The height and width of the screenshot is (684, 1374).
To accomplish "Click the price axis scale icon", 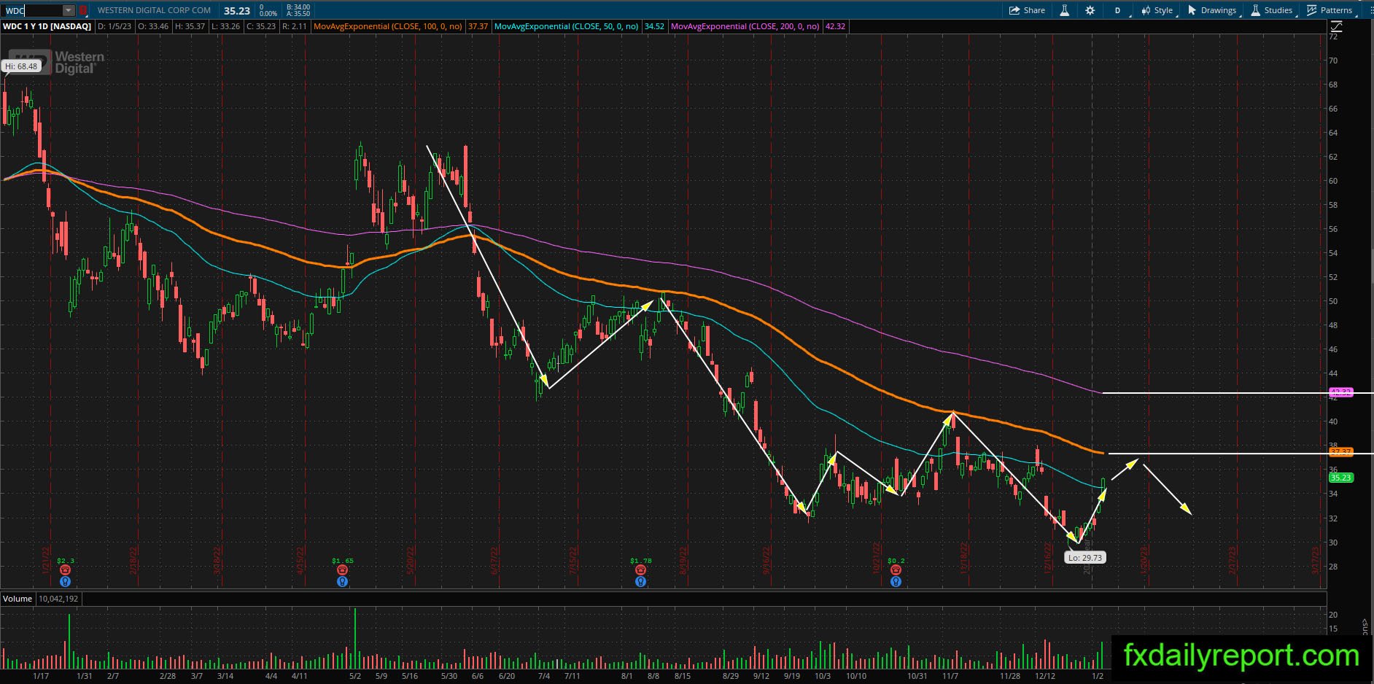I will (x=1336, y=27).
